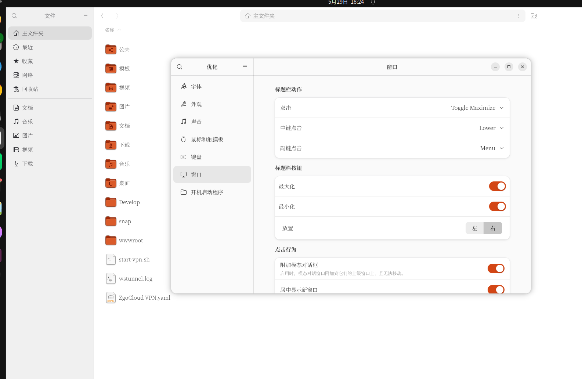Image resolution: width=582 pixels, height=379 pixels.
Task: Open 网络 in Files sidebar
Action: click(x=50, y=75)
